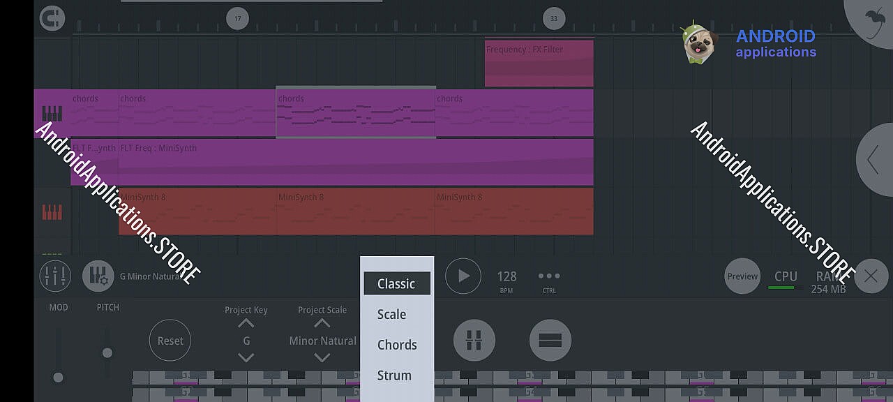
Task: Select the highlighted chords clip
Action: 356,112
